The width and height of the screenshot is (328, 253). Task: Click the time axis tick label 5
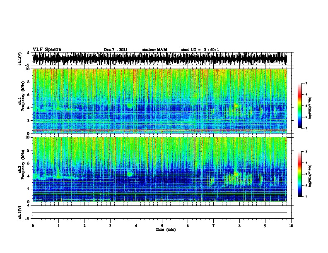[162, 226]
